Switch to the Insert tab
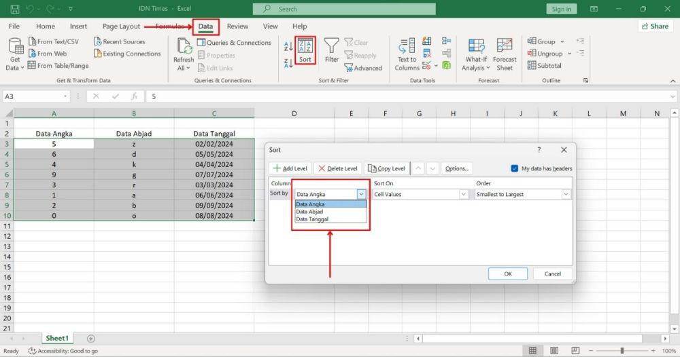This screenshot has height=357, width=680. tap(78, 26)
